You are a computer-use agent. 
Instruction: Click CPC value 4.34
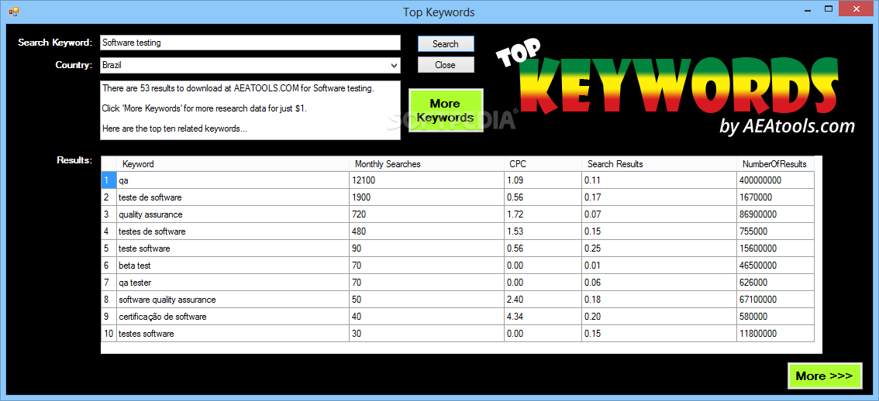(543, 317)
